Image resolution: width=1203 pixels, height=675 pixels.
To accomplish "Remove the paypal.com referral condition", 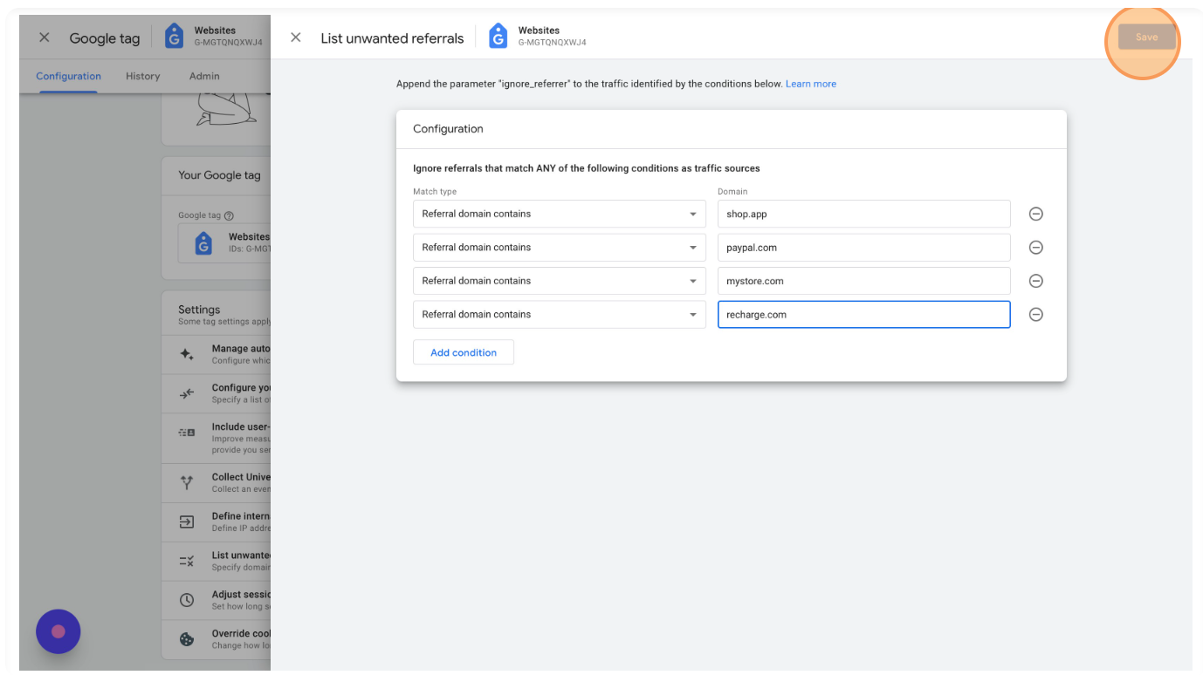I will pyautogui.click(x=1036, y=248).
